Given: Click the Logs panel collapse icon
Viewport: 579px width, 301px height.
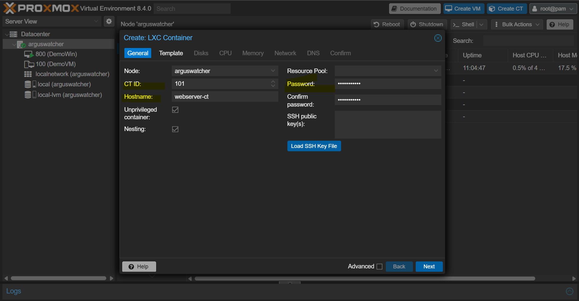Looking at the screenshot, I should coord(569,291).
